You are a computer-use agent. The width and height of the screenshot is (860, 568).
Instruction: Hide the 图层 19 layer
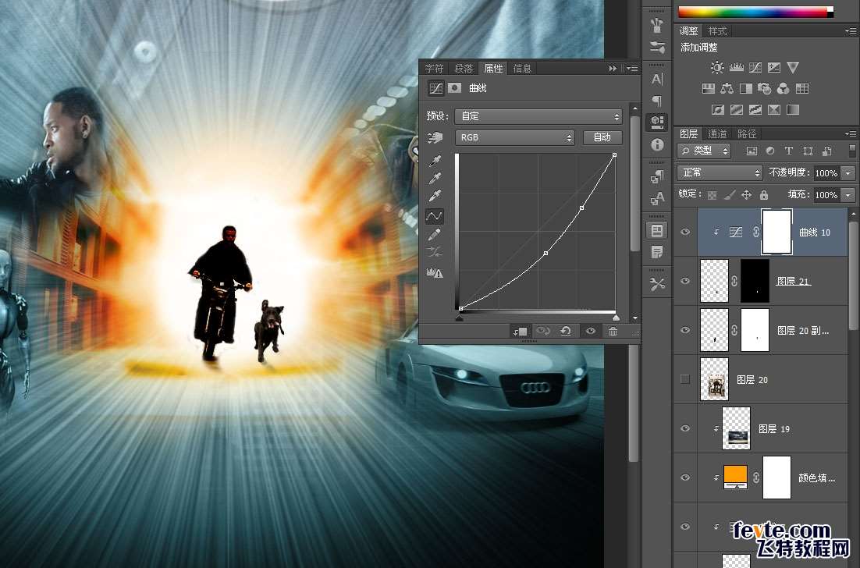[x=685, y=428]
